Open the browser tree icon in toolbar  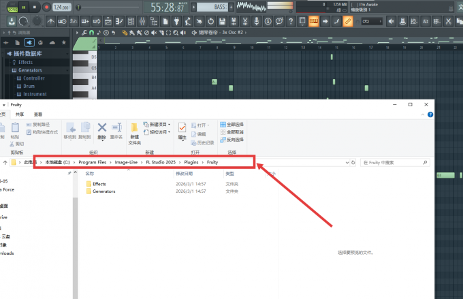[x=154, y=21]
